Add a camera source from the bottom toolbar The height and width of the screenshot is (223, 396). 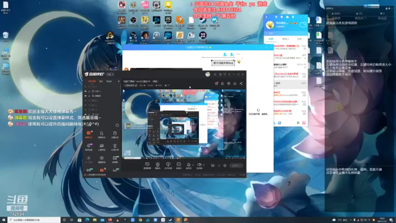click(x=157, y=165)
